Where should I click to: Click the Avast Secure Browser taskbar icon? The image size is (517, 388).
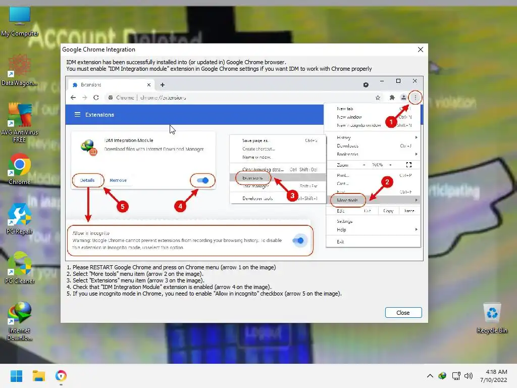[x=61, y=376]
